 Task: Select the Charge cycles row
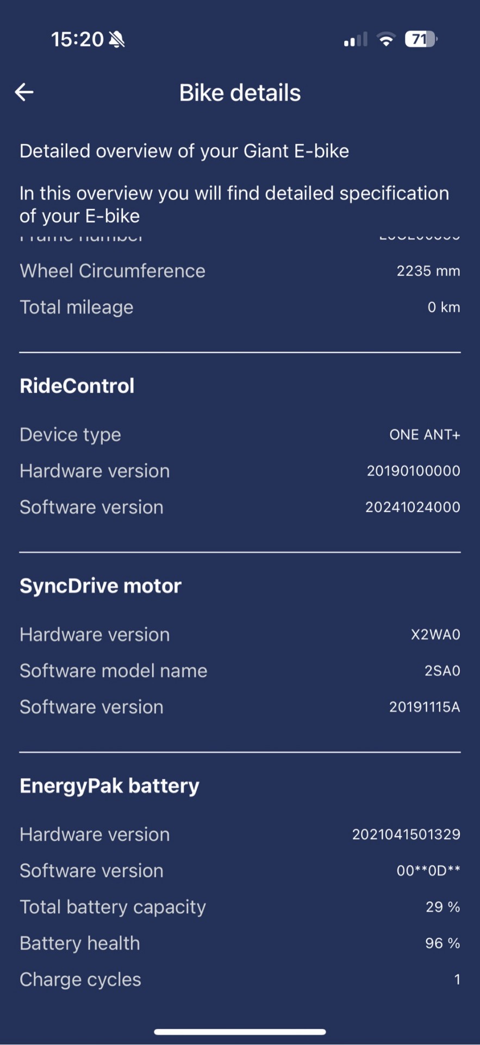(x=240, y=980)
